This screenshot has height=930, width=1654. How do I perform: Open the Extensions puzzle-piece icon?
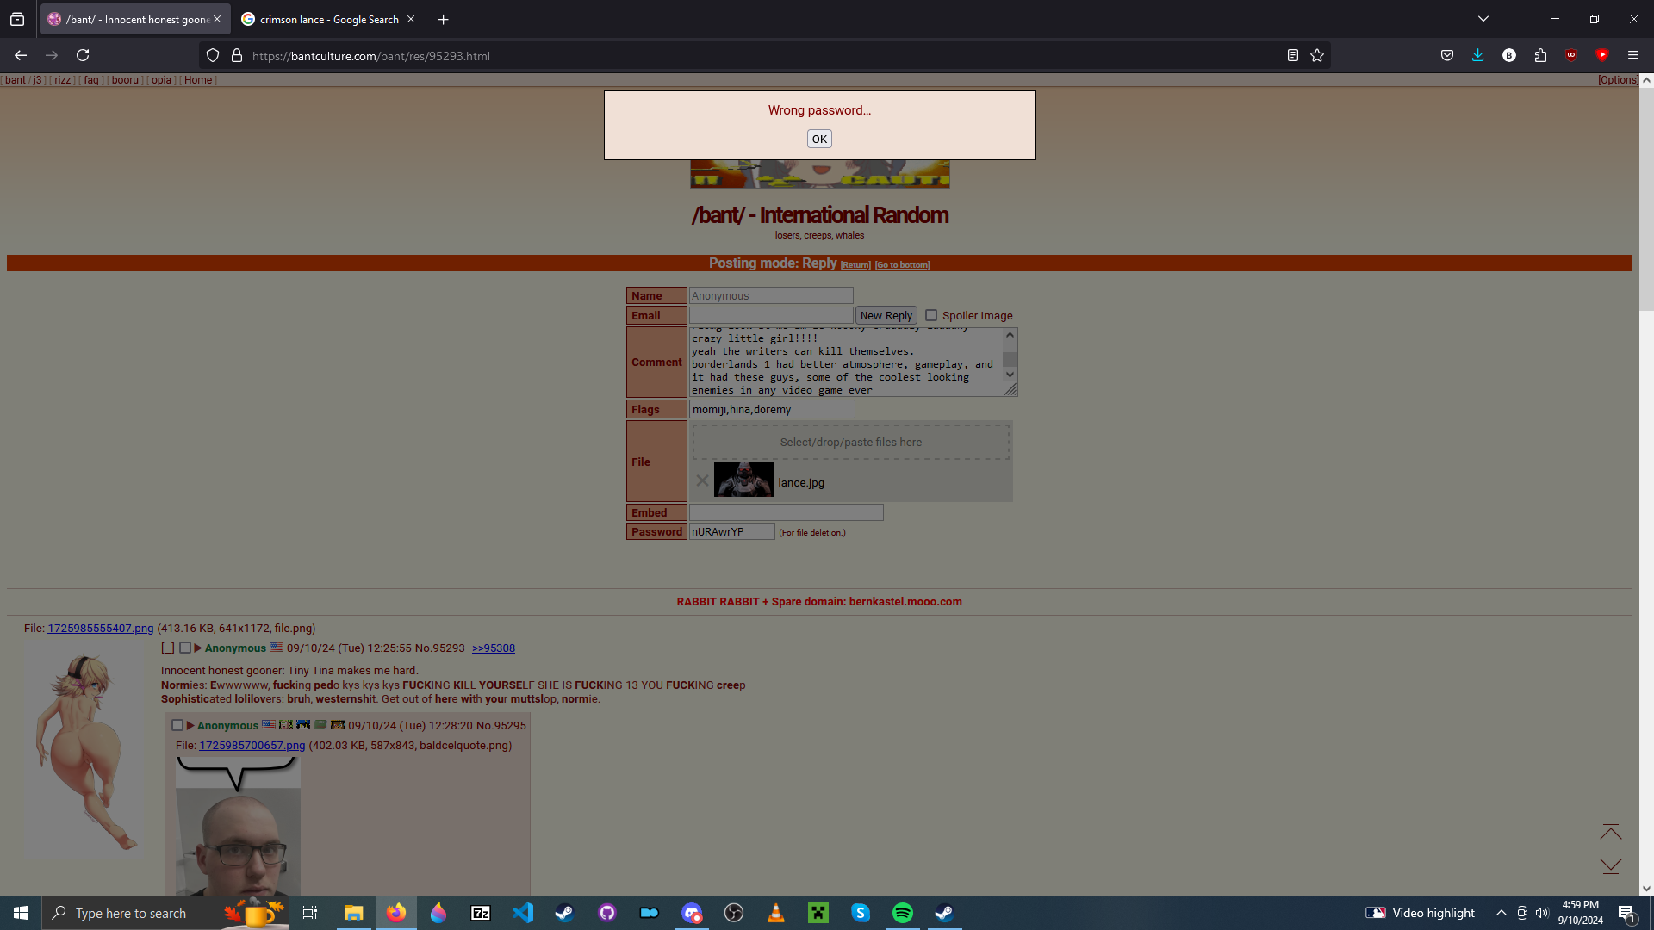tap(1540, 55)
